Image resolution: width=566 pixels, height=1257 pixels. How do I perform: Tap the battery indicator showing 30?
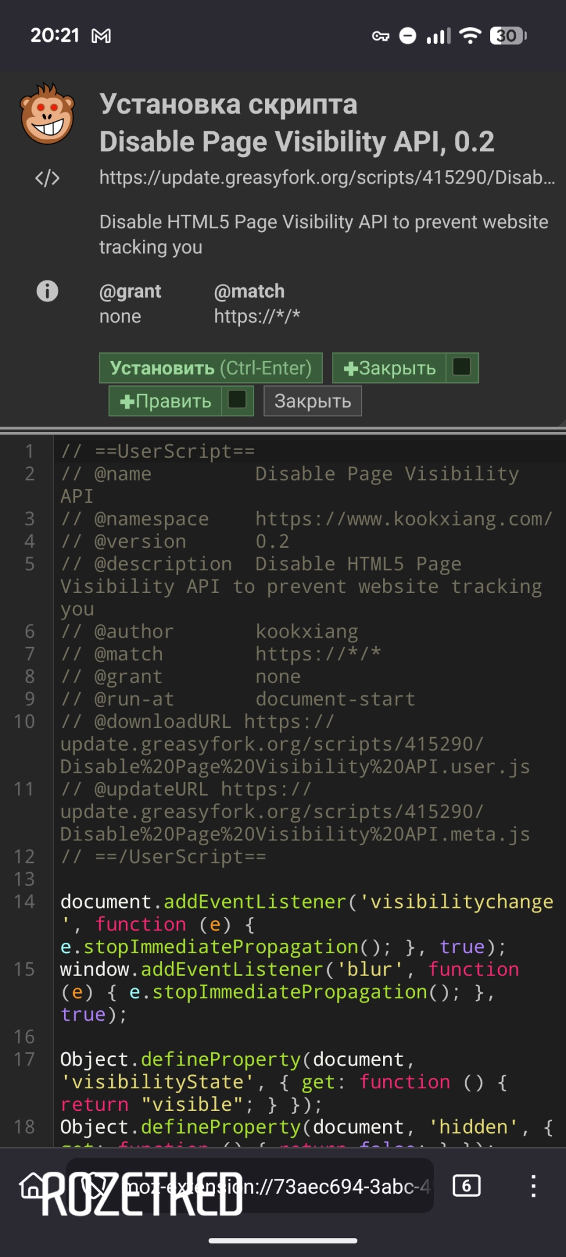tap(508, 36)
